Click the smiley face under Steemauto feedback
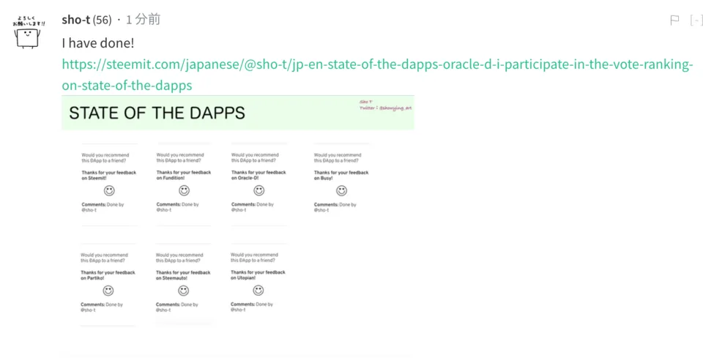This screenshot has width=703, height=358. coord(183,291)
